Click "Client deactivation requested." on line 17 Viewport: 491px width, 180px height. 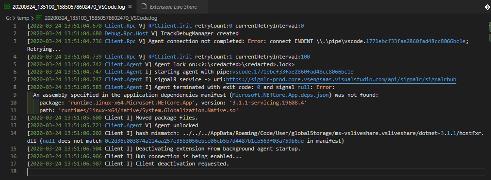pyautogui.click(x=182, y=164)
